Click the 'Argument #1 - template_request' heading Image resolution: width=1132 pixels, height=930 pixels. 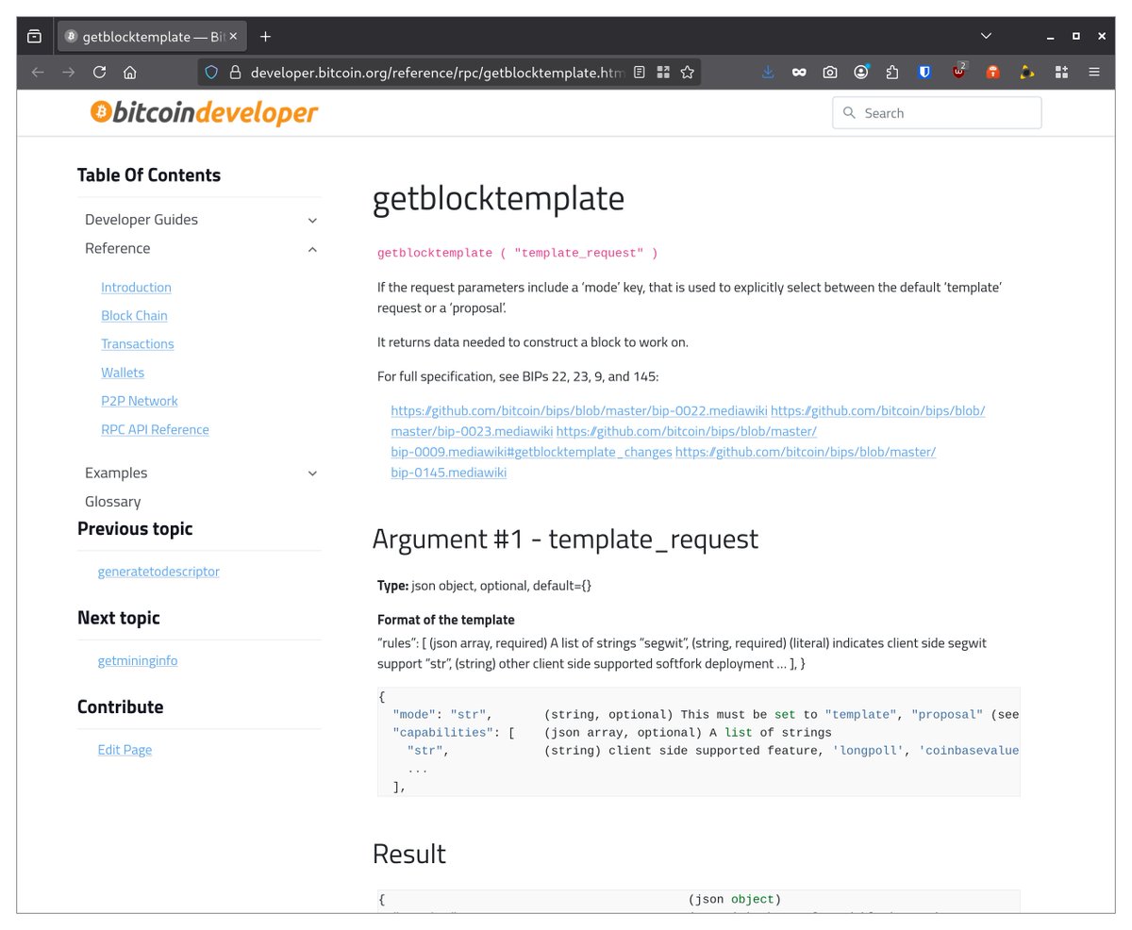[x=565, y=539]
